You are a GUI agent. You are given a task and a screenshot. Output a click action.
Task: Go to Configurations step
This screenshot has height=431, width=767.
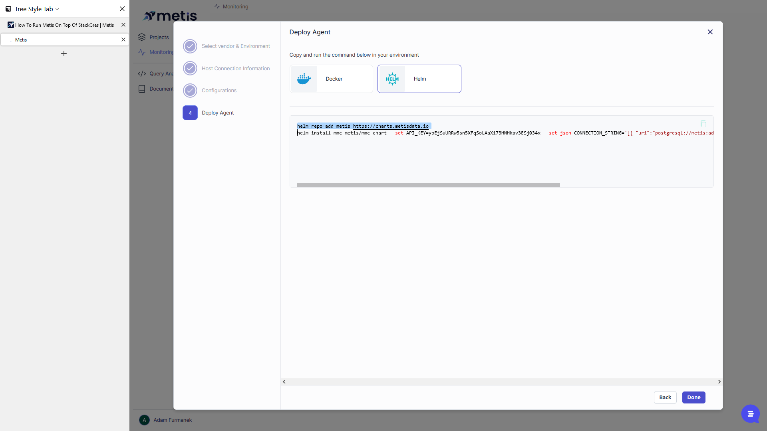(219, 91)
